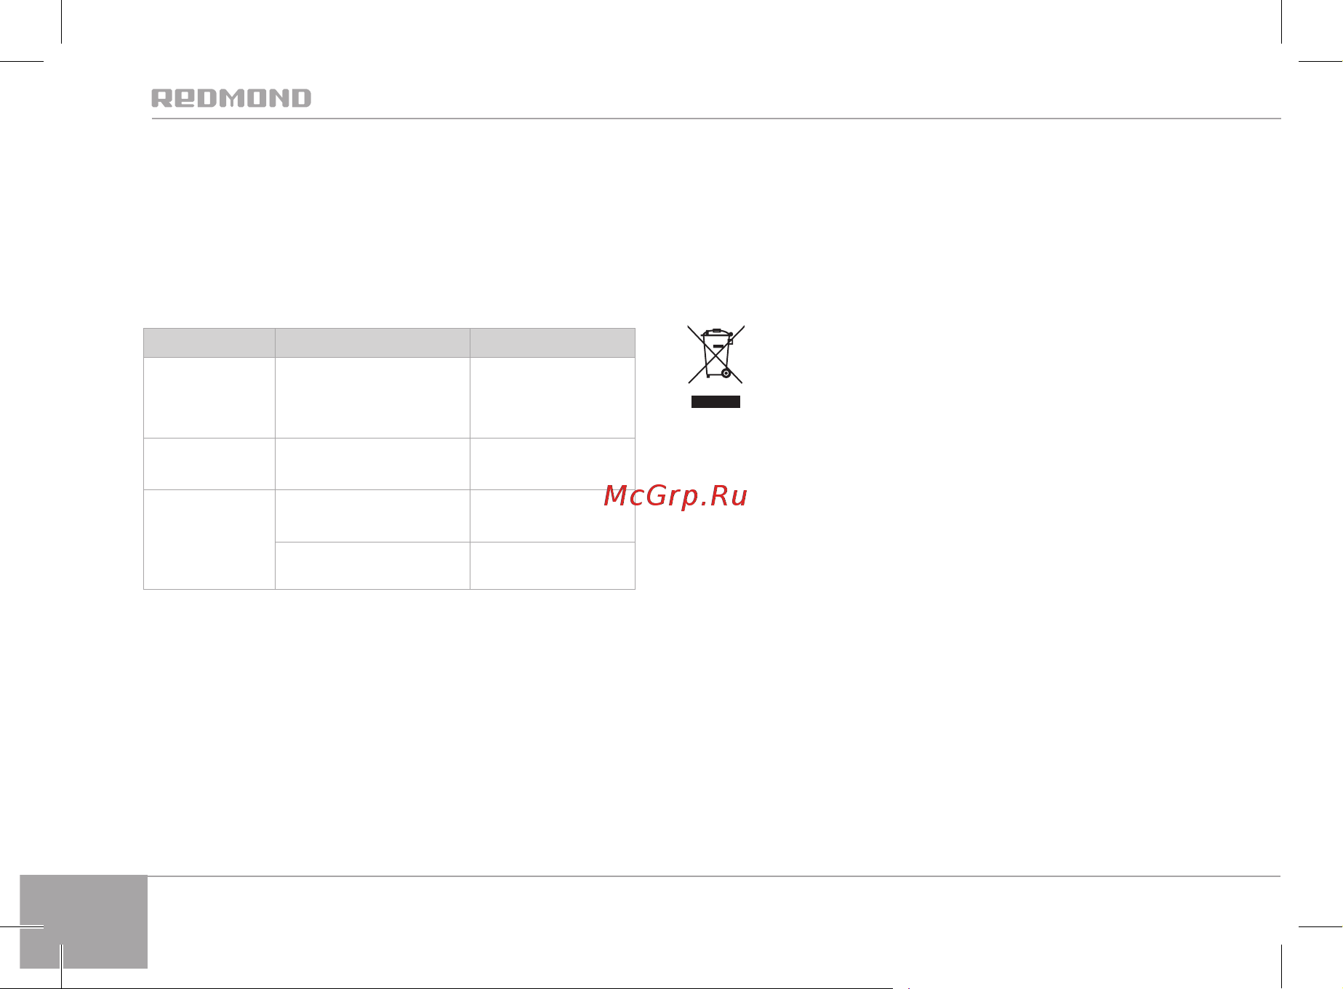Select the first gray table header cell

tap(209, 343)
